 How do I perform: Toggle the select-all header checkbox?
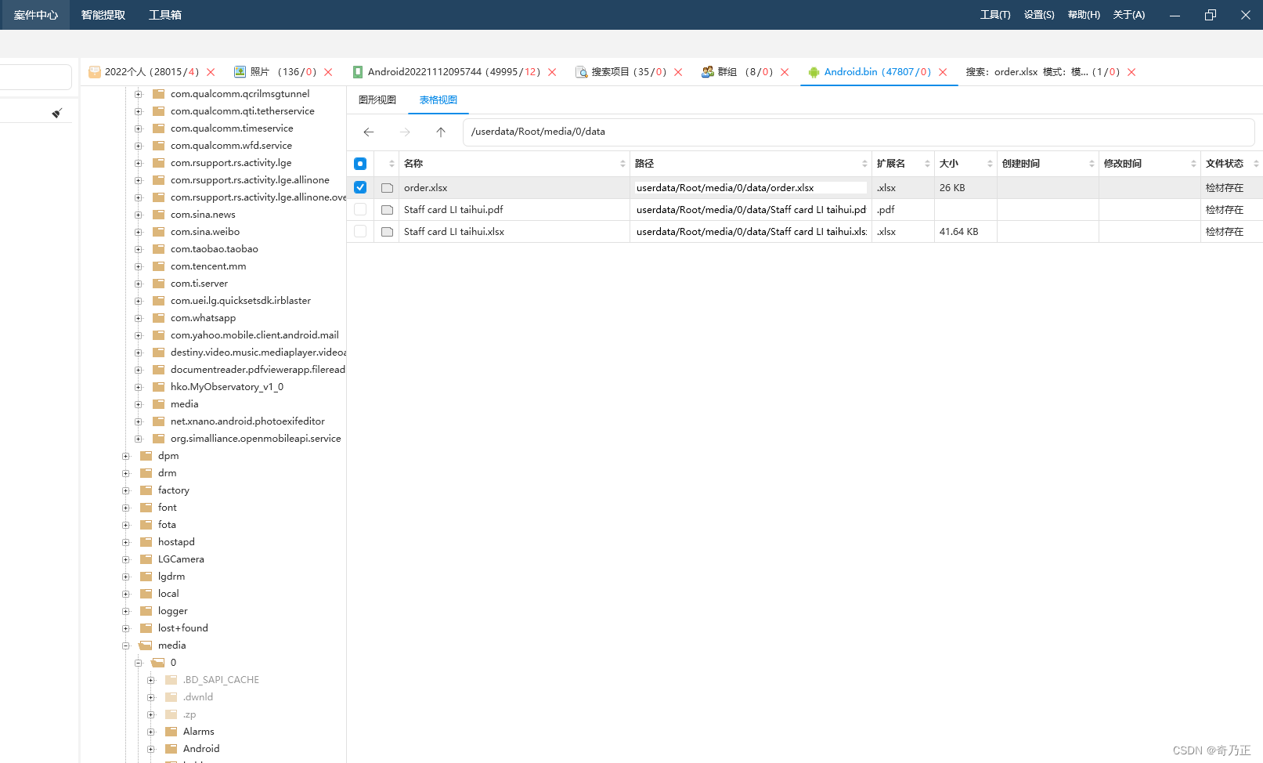click(360, 164)
